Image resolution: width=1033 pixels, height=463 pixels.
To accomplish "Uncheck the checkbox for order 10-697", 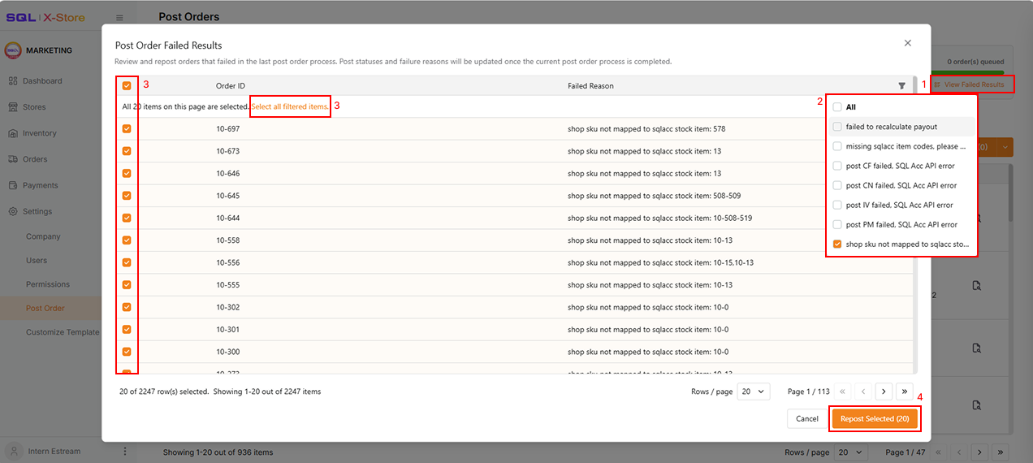I will (127, 129).
